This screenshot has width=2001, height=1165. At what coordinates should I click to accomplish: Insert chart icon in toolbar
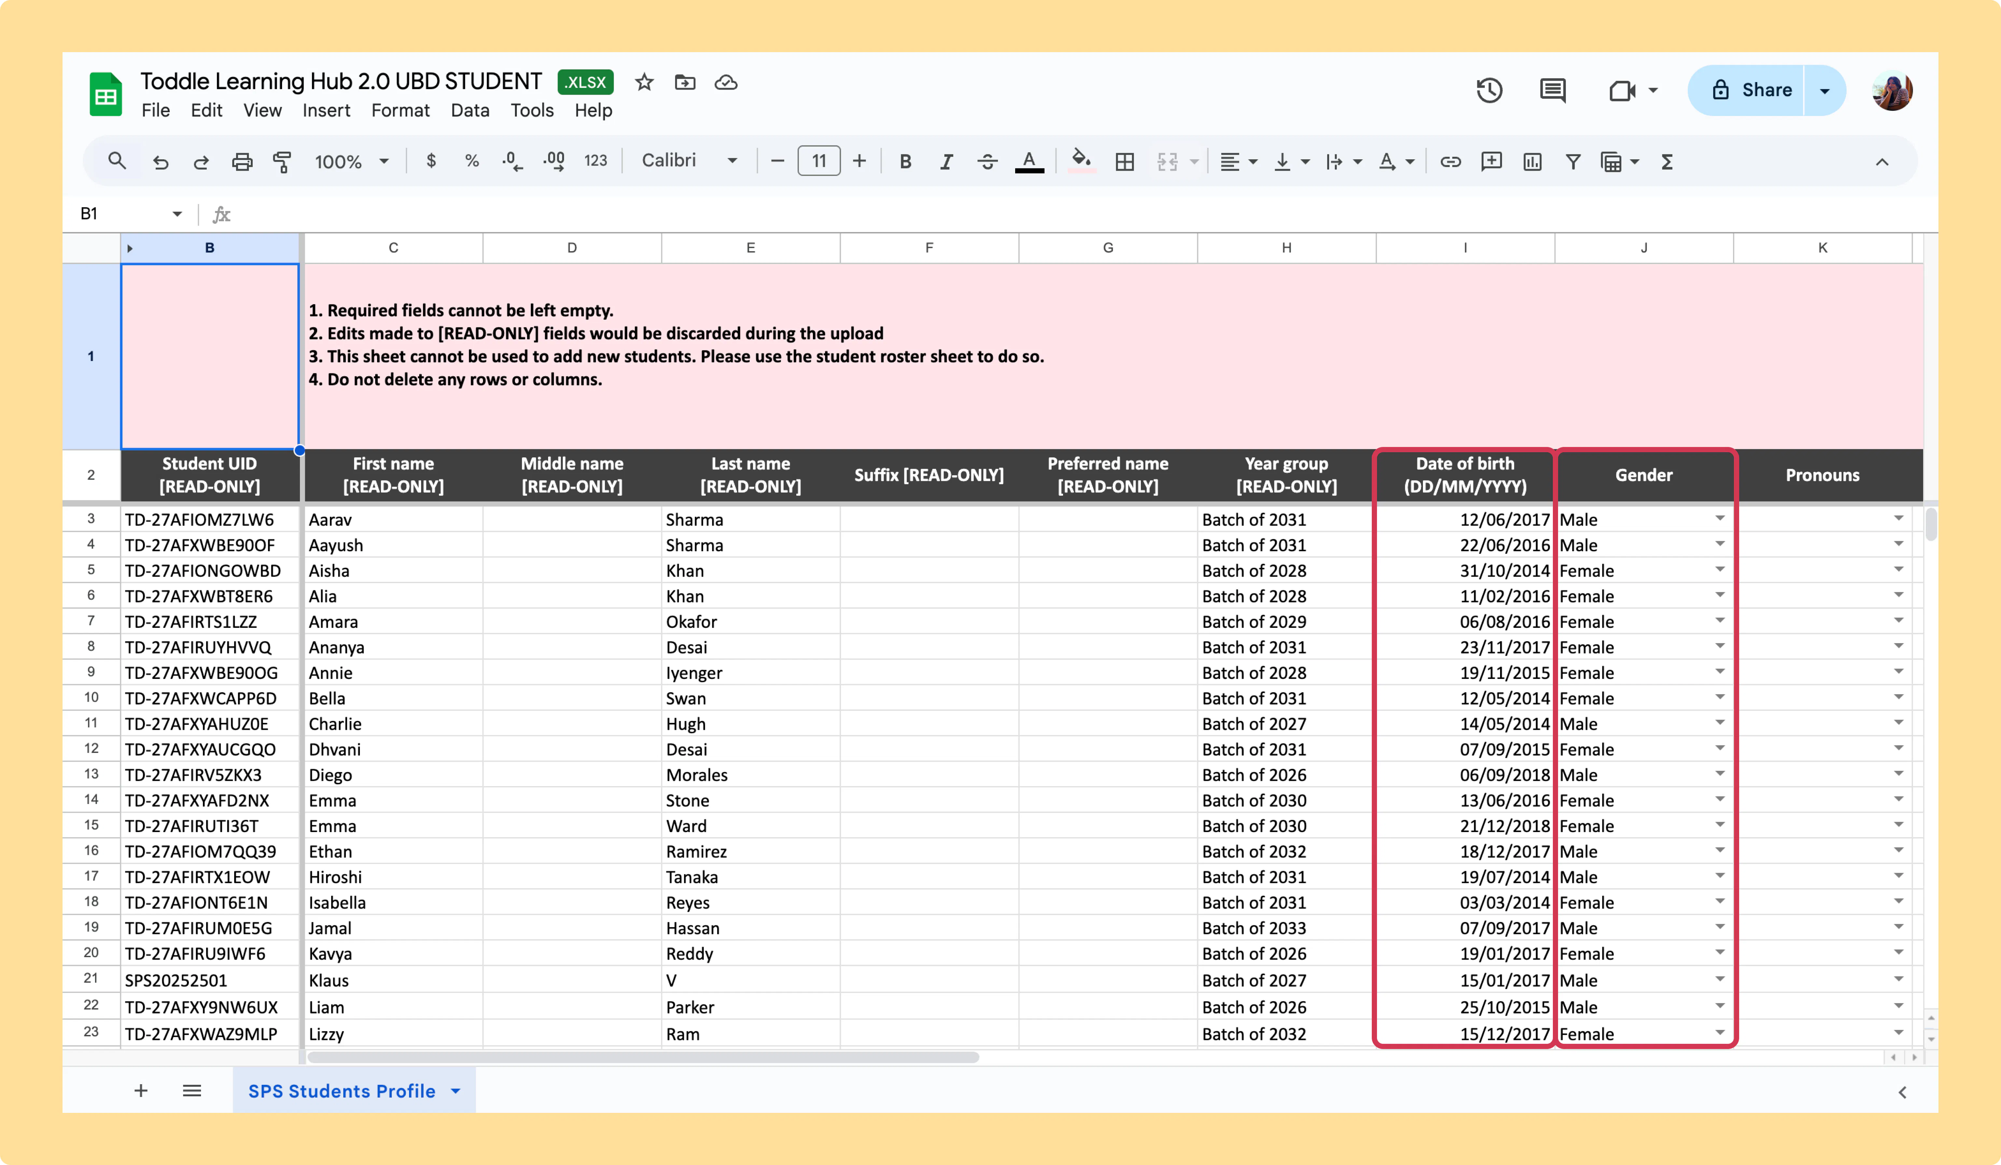click(x=1533, y=162)
